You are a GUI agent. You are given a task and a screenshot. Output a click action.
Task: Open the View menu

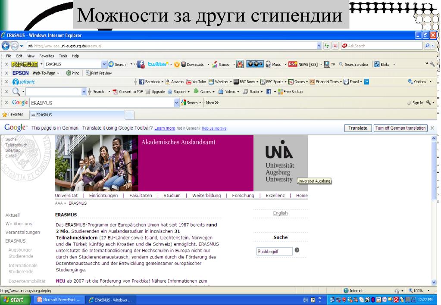click(x=31, y=56)
